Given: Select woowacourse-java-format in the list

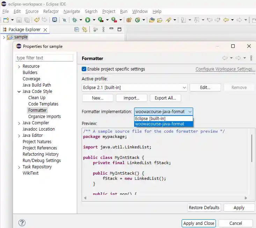Looking at the screenshot, I should pyautogui.click(x=163, y=124).
